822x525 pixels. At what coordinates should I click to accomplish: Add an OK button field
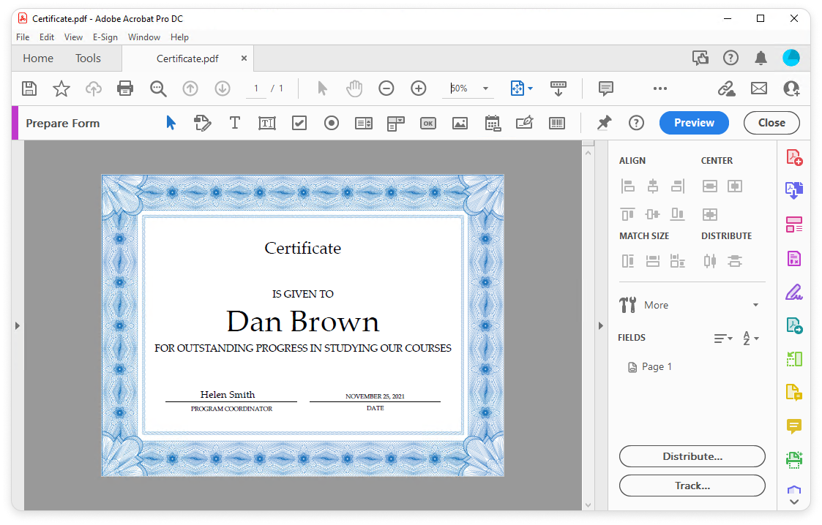pos(428,123)
